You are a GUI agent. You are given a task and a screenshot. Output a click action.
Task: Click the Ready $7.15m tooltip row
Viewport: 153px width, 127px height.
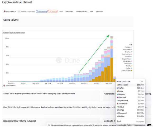pyautogui.click(x=130, y=91)
